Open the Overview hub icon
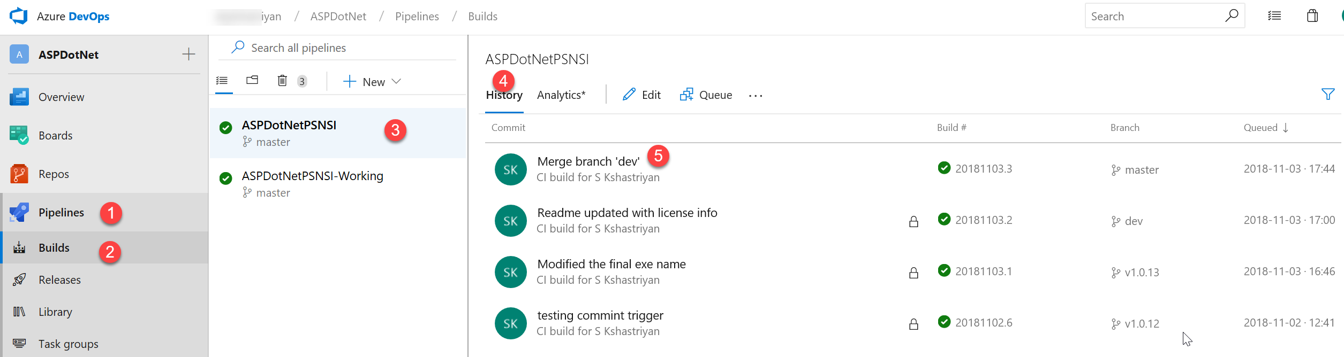The height and width of the screenshot is (357, 1344). pos(19,97)
